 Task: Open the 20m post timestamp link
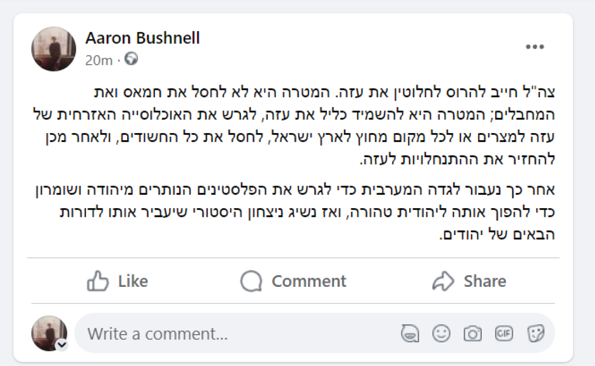(99, 61)
